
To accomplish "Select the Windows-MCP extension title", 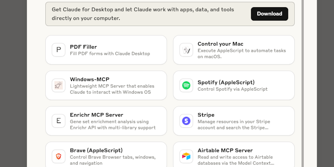I will click(90, 79).
